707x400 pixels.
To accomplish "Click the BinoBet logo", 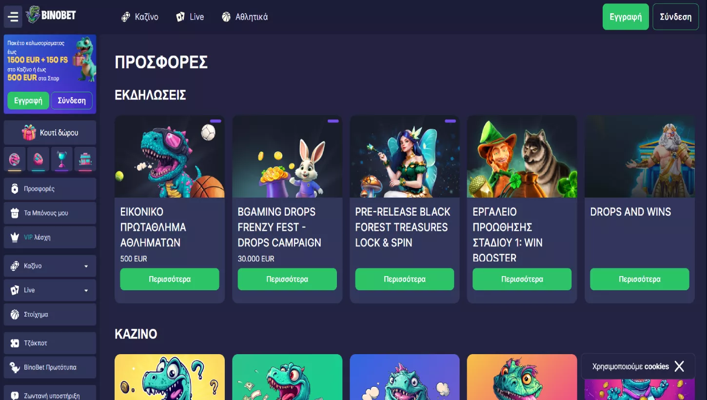I will click(x=51, y=15).
